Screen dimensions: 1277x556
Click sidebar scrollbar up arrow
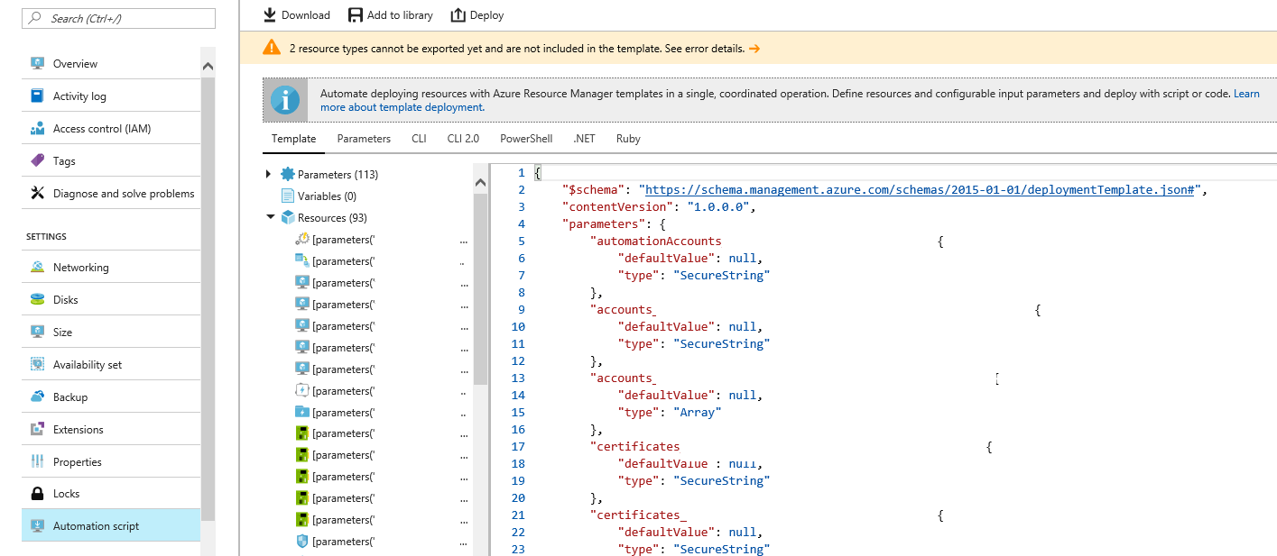[x=208, y=66]
